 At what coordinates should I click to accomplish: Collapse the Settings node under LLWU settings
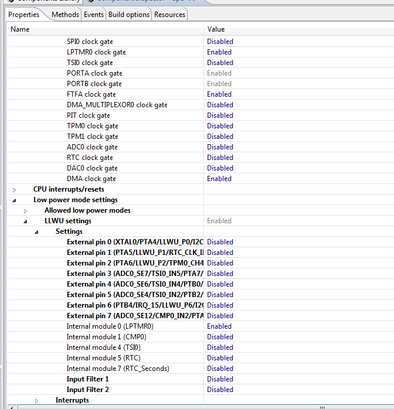click(x=36, y=232)
